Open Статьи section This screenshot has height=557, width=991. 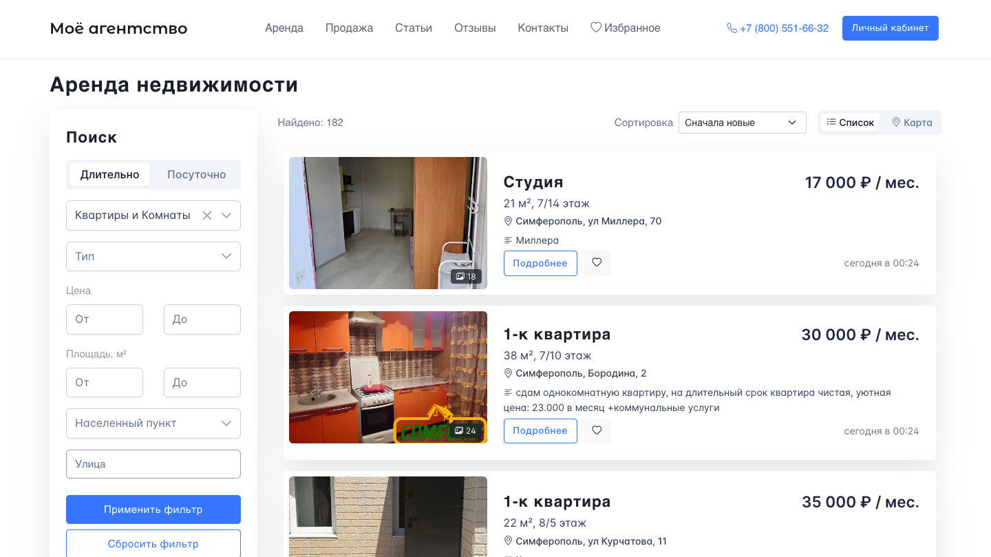coord(414,28)
